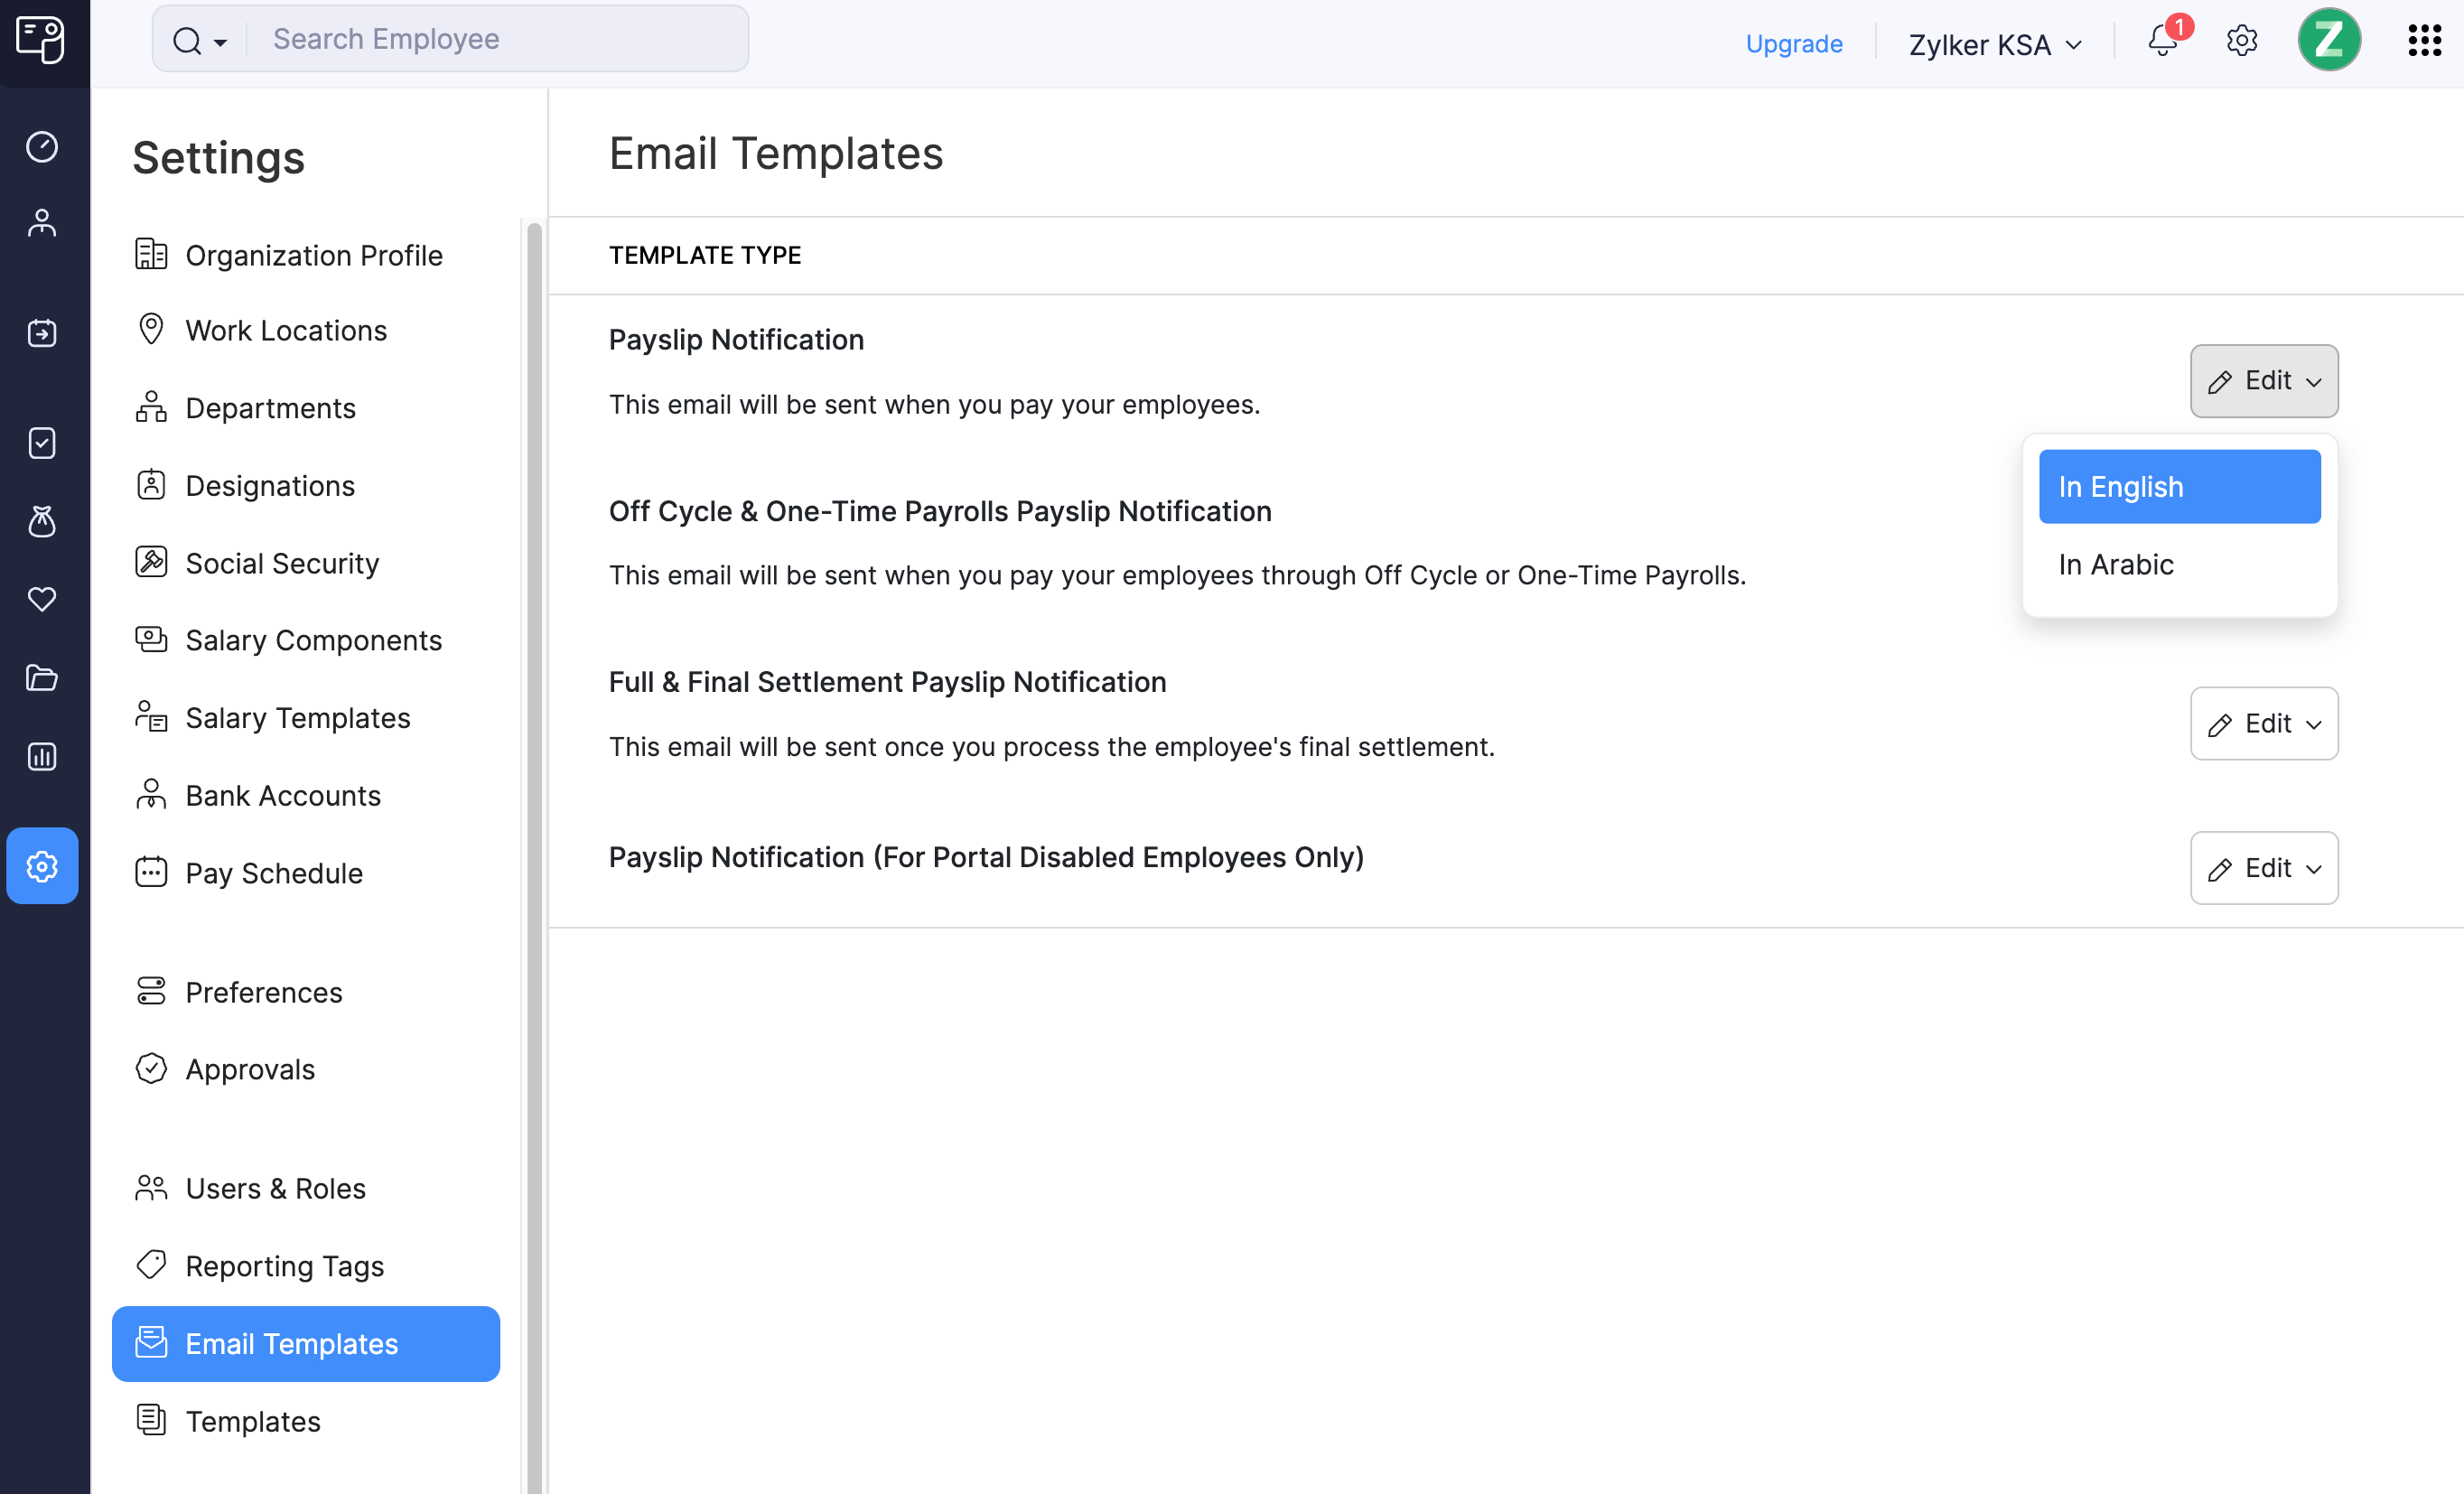The image size is (2464, 1494).
Task: Open Social Security settings section
Action: [284, 561]
